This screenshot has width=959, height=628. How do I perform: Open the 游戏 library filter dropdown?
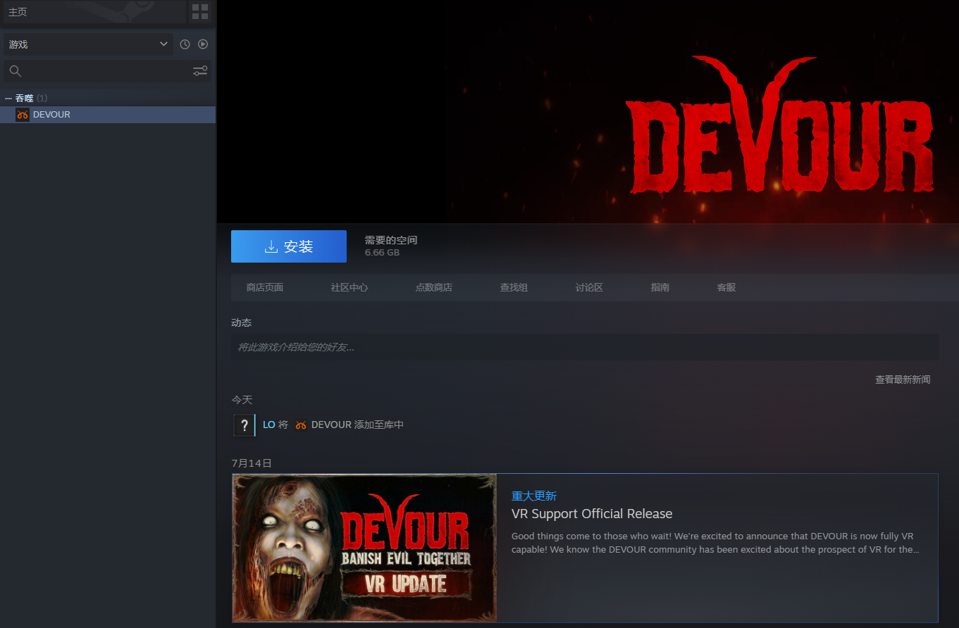[88, 44]
